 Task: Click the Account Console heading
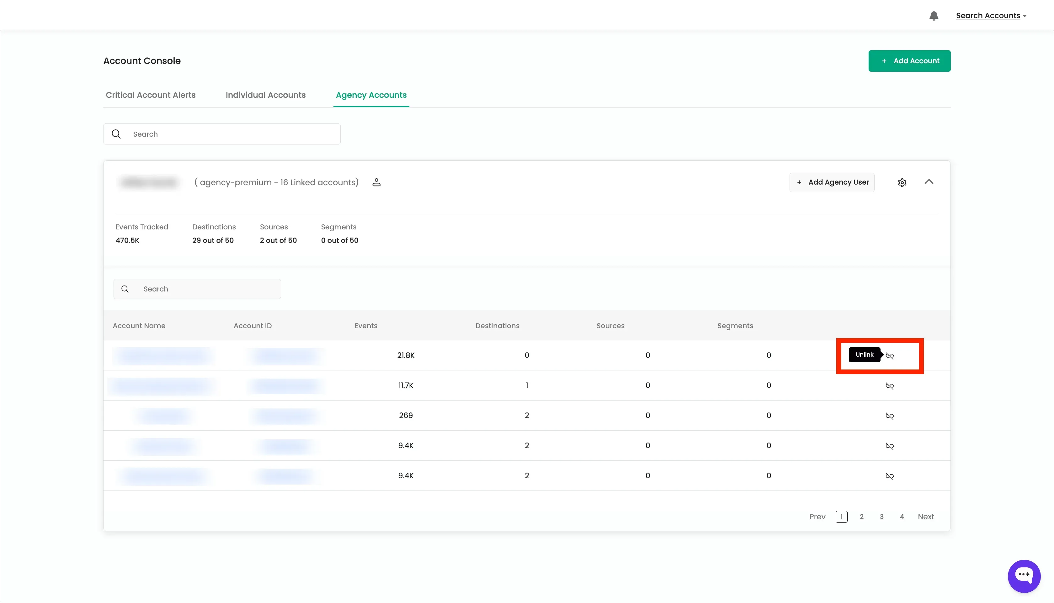(x=142, y=61)
